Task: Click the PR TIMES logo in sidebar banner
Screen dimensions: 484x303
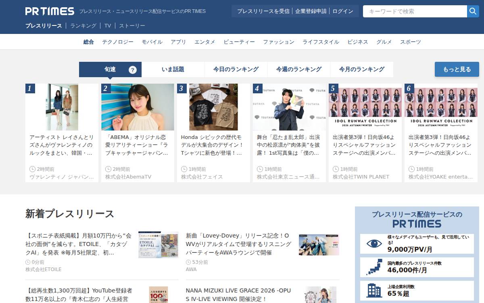Action: 417,223
